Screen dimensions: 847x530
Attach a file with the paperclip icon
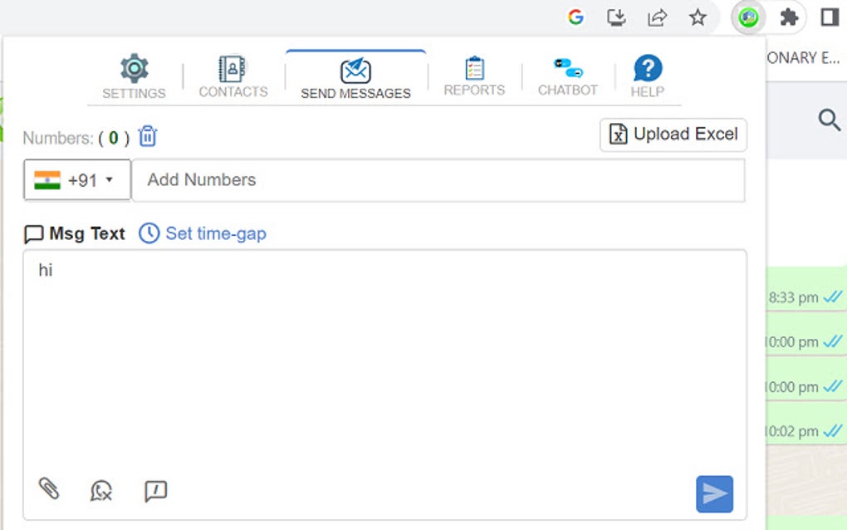[50, 490]
